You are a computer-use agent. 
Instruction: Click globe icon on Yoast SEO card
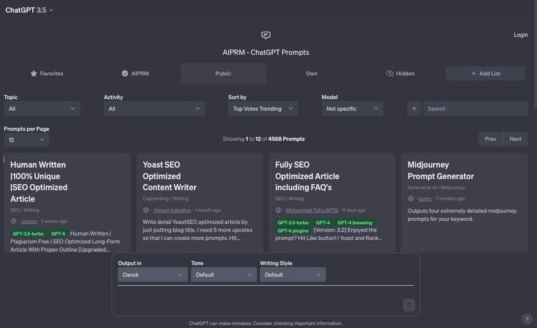[146, 210]
